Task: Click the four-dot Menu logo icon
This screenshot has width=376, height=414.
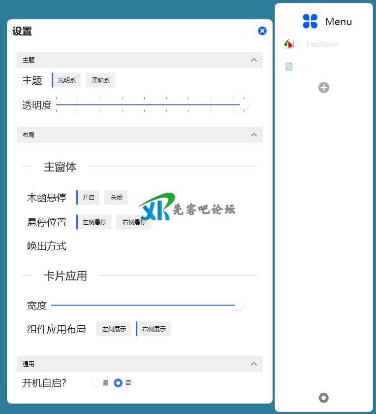Action: [310, 21]
